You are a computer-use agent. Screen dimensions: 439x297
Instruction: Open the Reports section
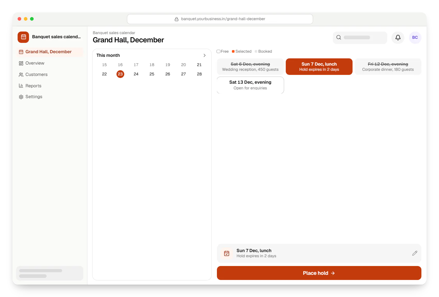point(50,86)
